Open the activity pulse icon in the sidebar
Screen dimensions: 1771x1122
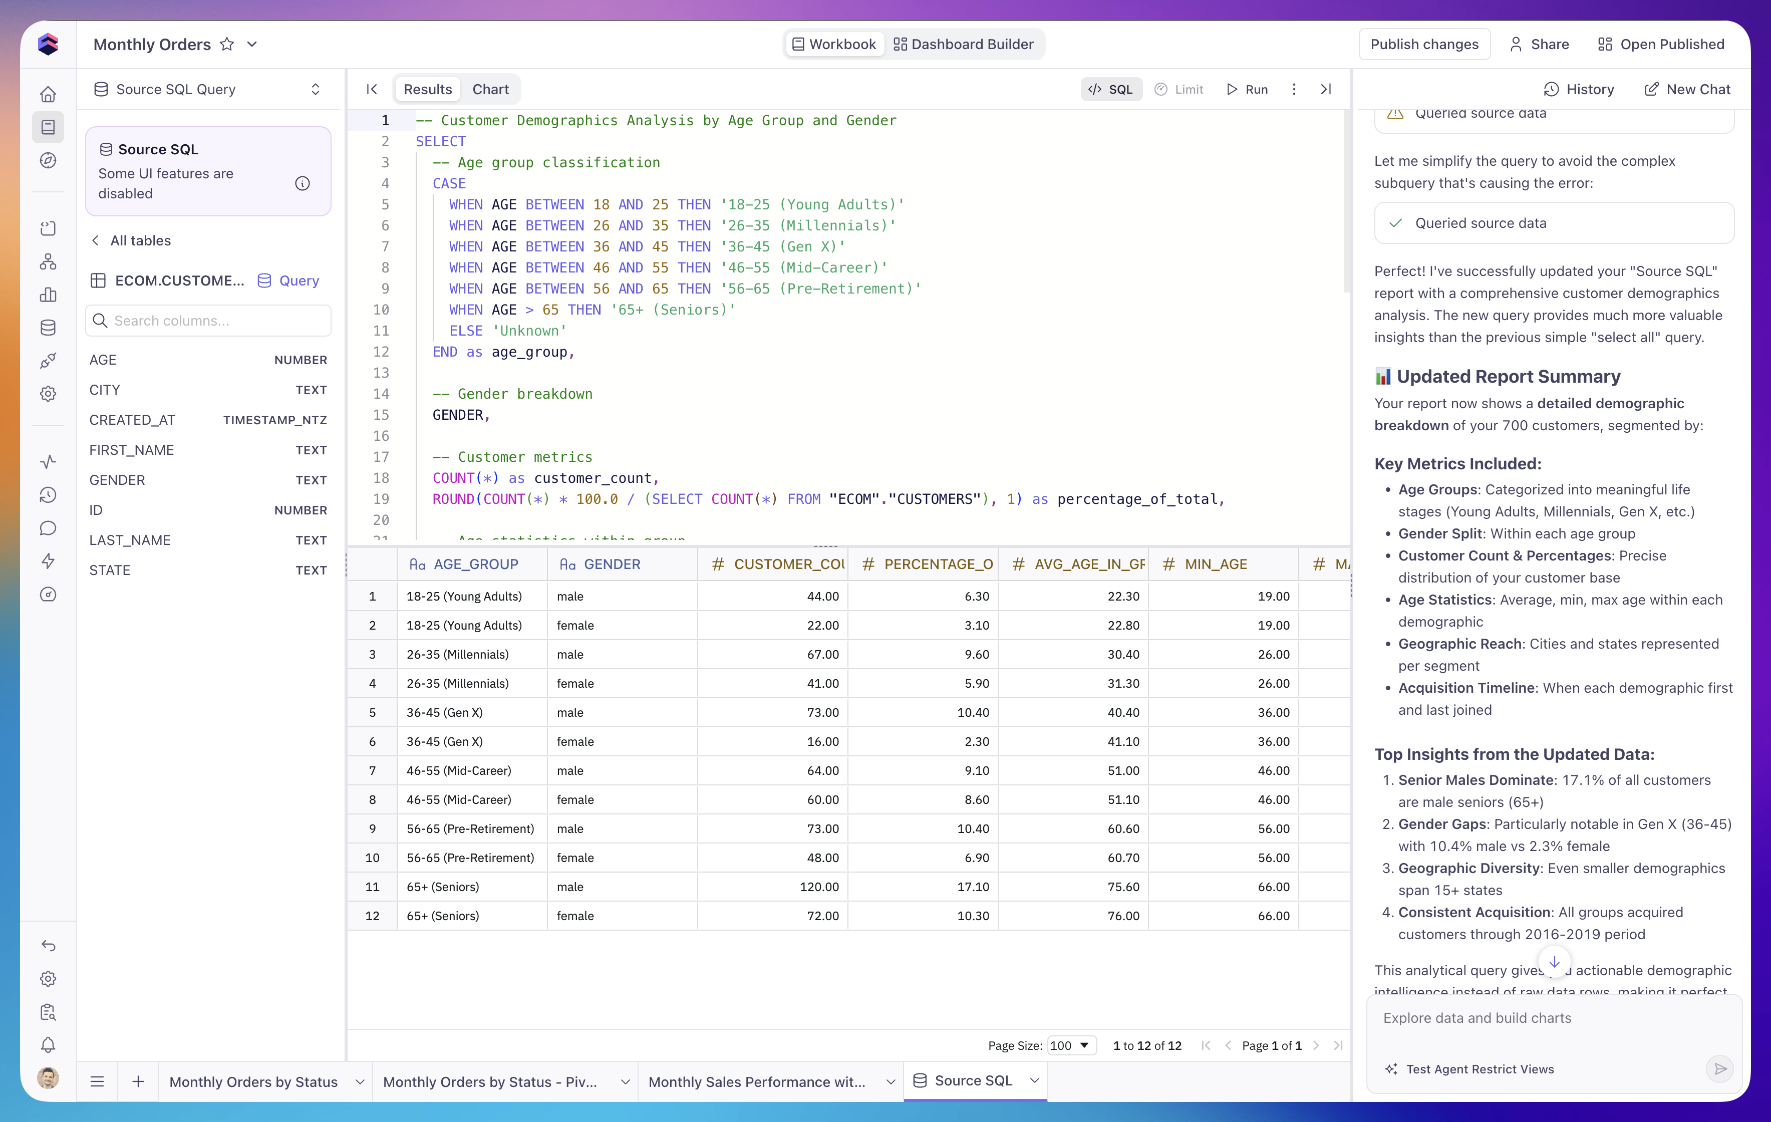tap(48, 462)
